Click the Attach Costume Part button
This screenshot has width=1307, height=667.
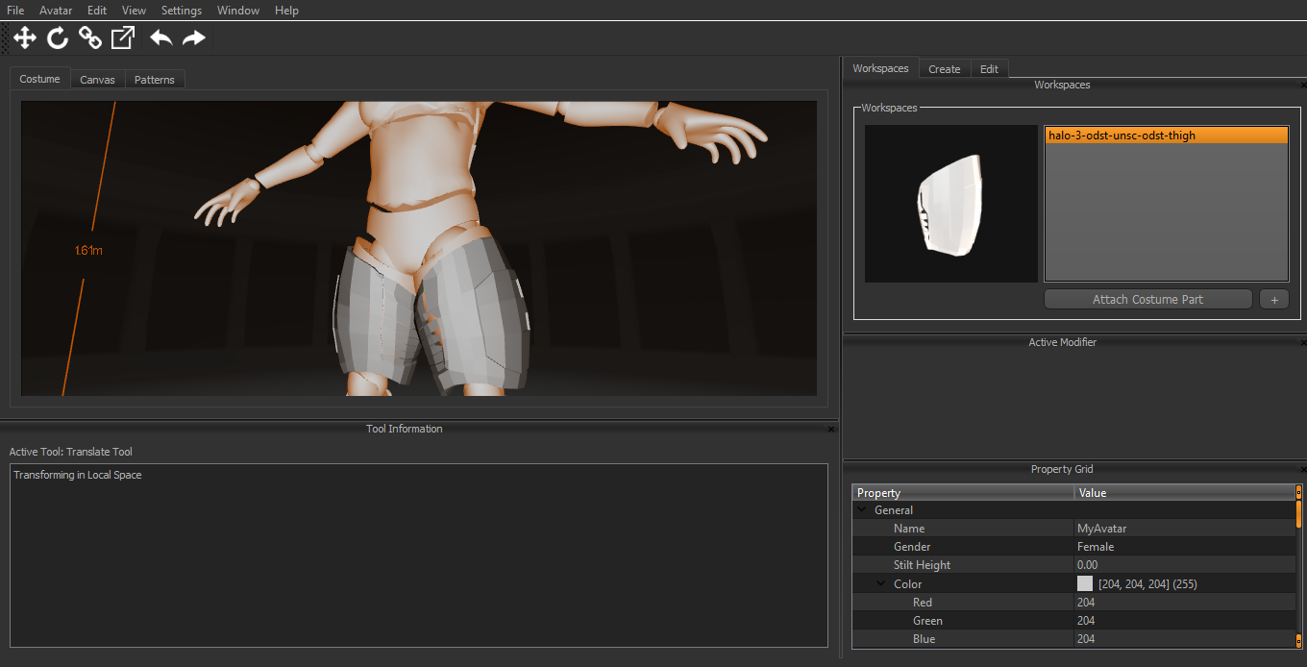pos(1148,299)
